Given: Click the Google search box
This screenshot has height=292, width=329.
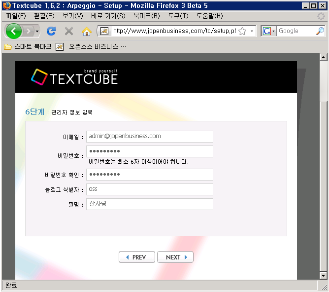Looking at the screenshot, I should (296, 31).
